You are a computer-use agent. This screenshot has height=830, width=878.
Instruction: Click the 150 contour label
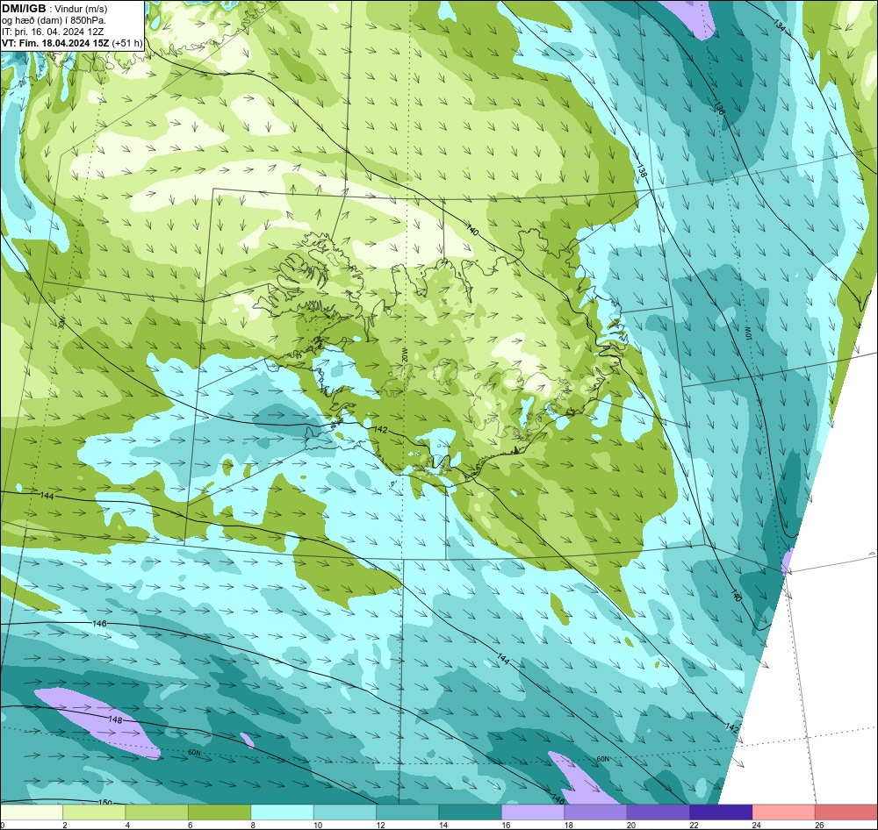coord(104,802)
